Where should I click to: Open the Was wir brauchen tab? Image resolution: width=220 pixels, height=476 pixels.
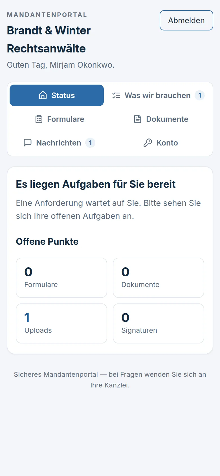tap(159, 95)
